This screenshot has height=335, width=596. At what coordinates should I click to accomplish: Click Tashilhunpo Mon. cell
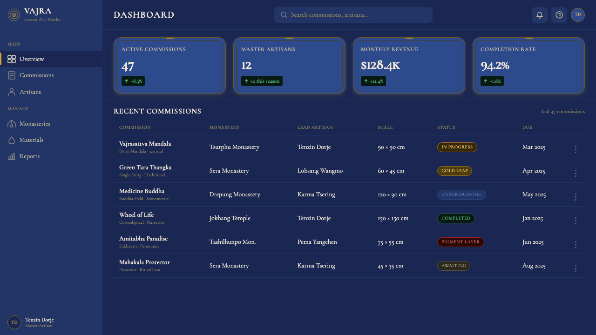pos(232,242)
